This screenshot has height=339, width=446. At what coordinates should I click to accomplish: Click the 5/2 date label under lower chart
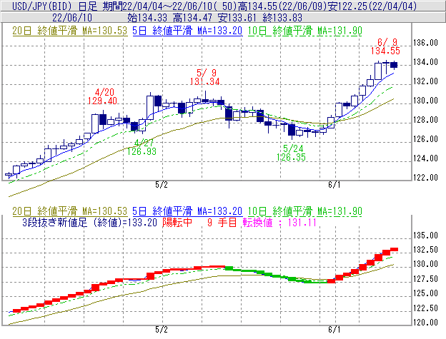pos(162,330)
